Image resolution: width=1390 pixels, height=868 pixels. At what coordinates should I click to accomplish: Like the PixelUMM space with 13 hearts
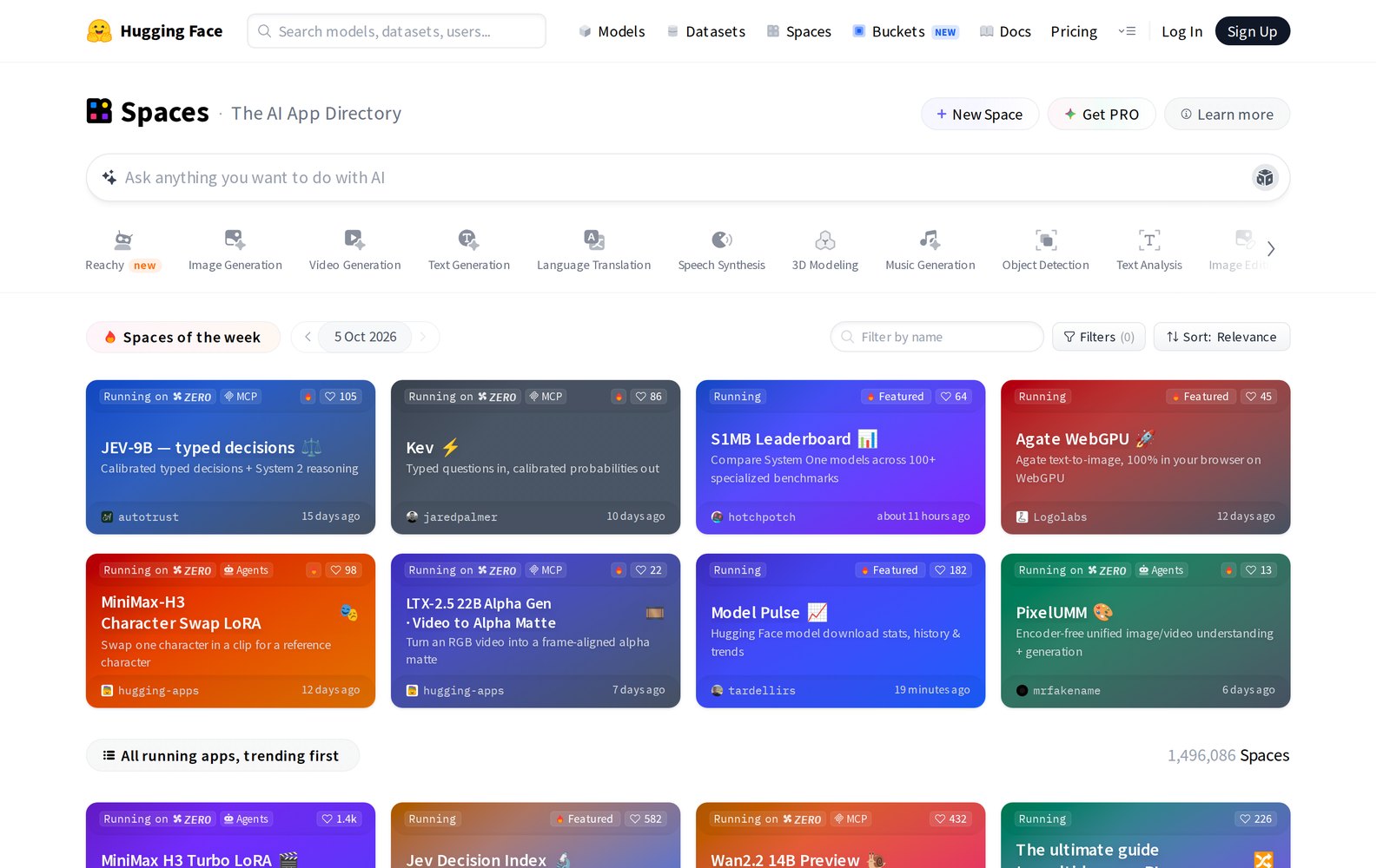pyautogui.click(x=1258, y=570)
